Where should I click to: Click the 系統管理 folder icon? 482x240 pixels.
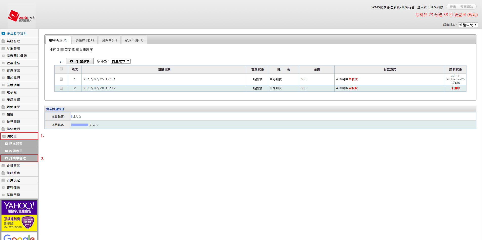click(4, 41)
